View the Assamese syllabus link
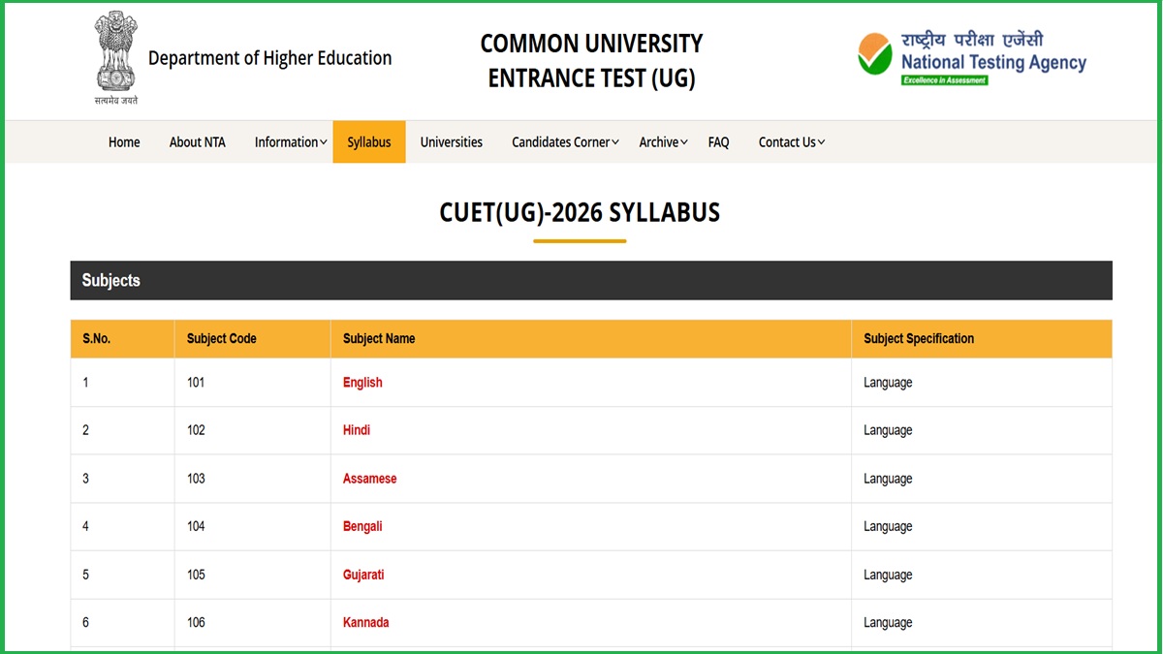This screenshot has height=654, width=1163. (x=369, y=479)
